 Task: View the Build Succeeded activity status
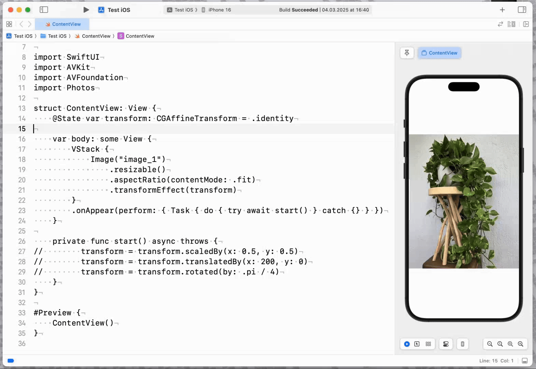(x=324, y=10)
